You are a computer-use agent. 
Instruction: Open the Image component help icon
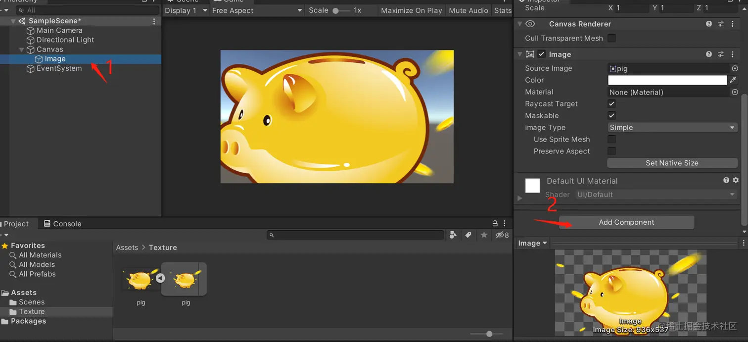709,54
